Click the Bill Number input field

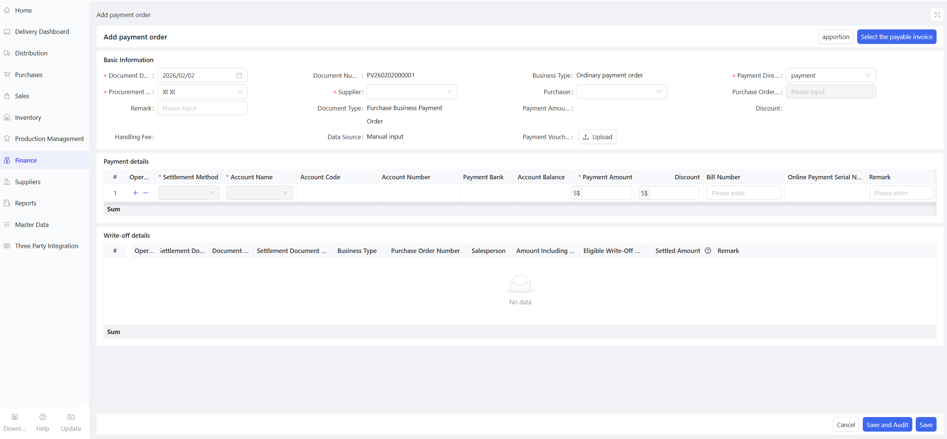click(743, 193)
